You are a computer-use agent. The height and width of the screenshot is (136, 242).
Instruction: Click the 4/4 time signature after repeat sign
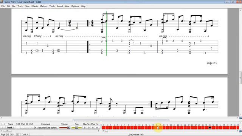pos(92,23)
